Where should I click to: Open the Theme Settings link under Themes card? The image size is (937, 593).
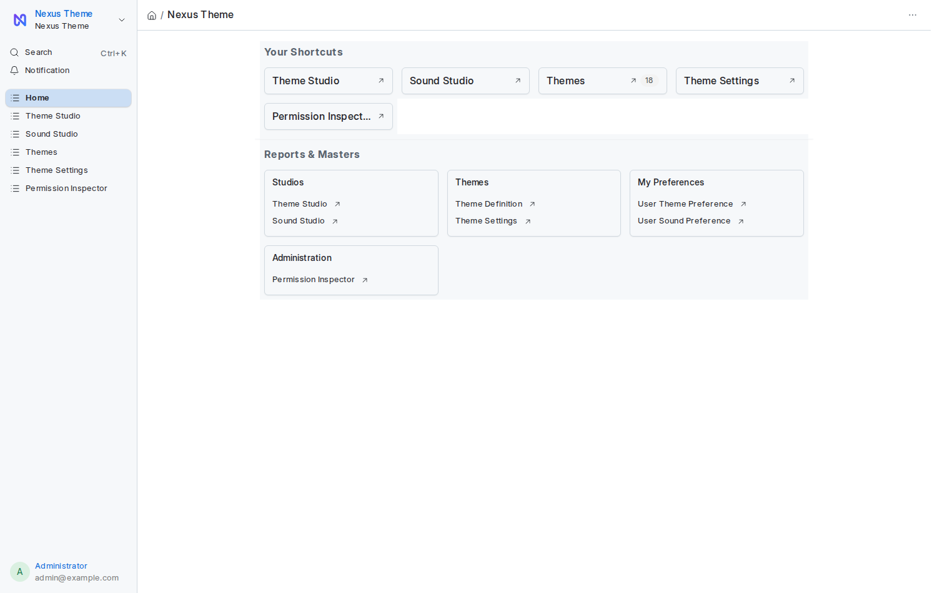tap(486, 221)
